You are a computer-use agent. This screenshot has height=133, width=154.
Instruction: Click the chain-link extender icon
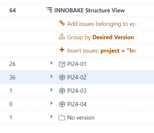point(62,23)
